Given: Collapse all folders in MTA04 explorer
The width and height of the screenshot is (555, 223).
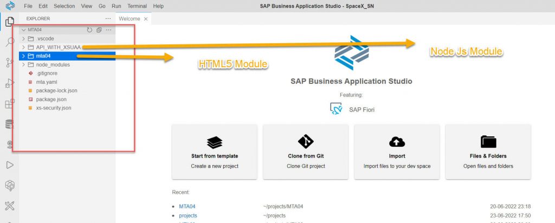Looking at the screenshot, I should (x=99, y=30).
